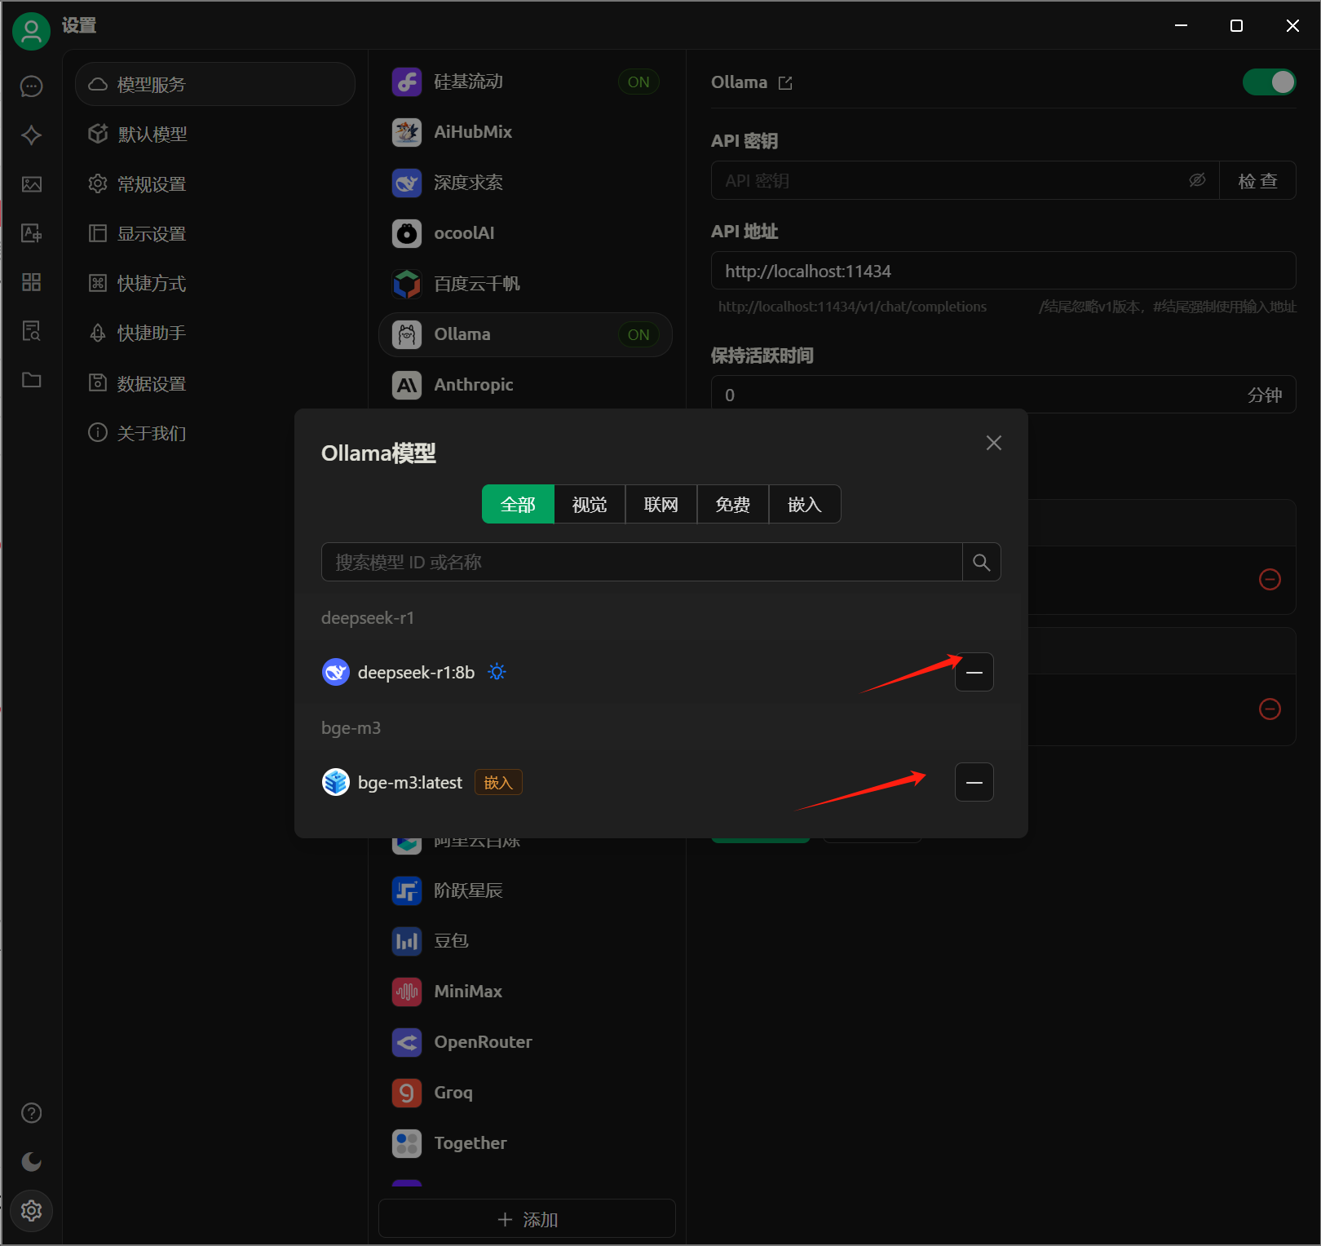Click the 嵌入 tag on bge-m3:latest

(498, 783)
